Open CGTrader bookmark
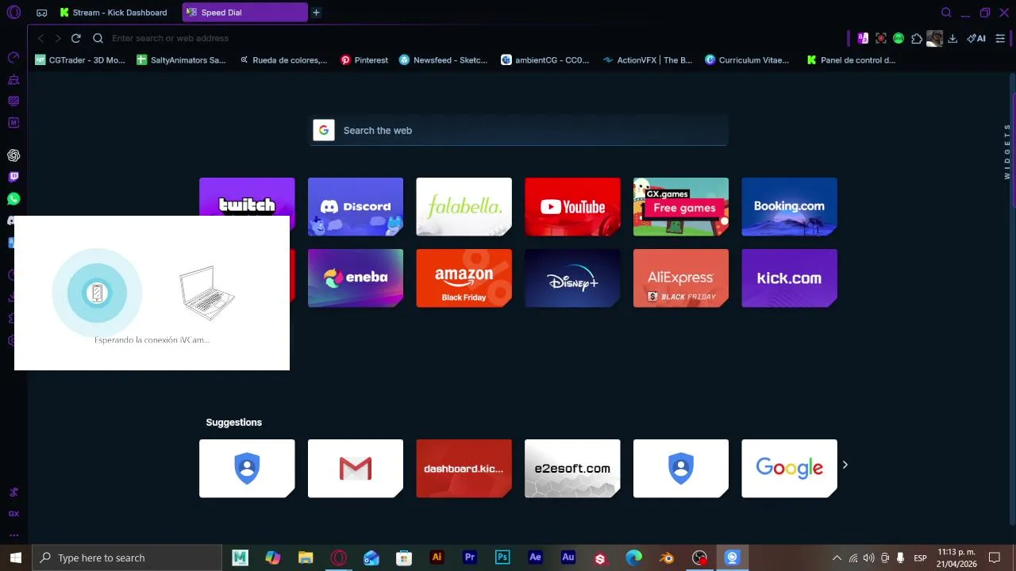 click(x=80, y=59)
